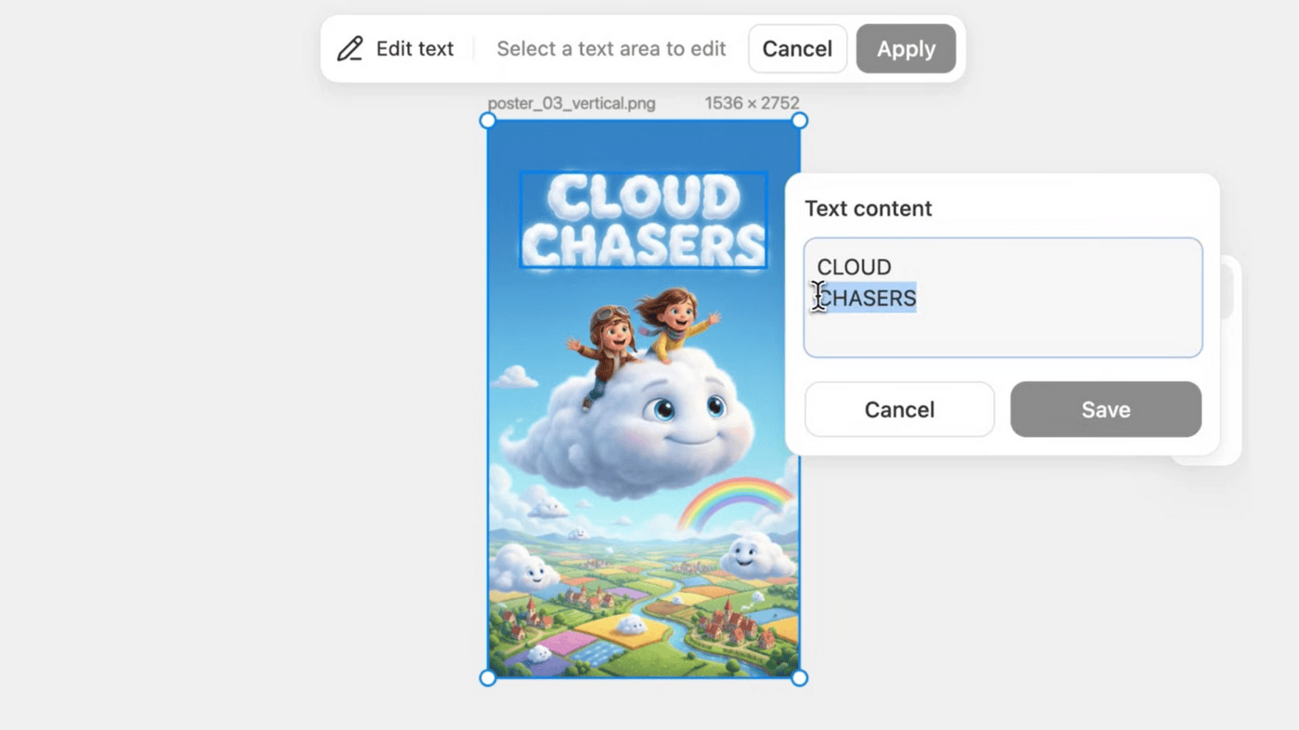The height and width of the screenshot is (730, 1299).
Task: Click the "Text content" panel heading
Action: click(868, 209)
